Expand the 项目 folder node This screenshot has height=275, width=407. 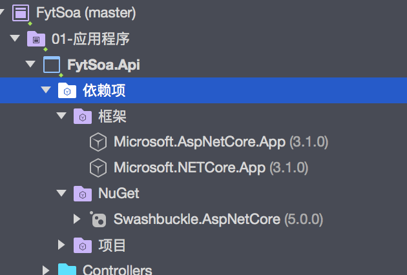pos(61,245)
